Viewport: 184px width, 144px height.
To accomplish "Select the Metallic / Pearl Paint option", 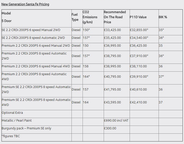I will [x=17, y=121].
